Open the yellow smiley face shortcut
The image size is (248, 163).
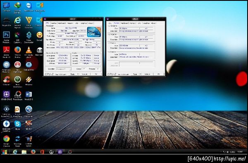pyautogui.click(x=39, y=36)
